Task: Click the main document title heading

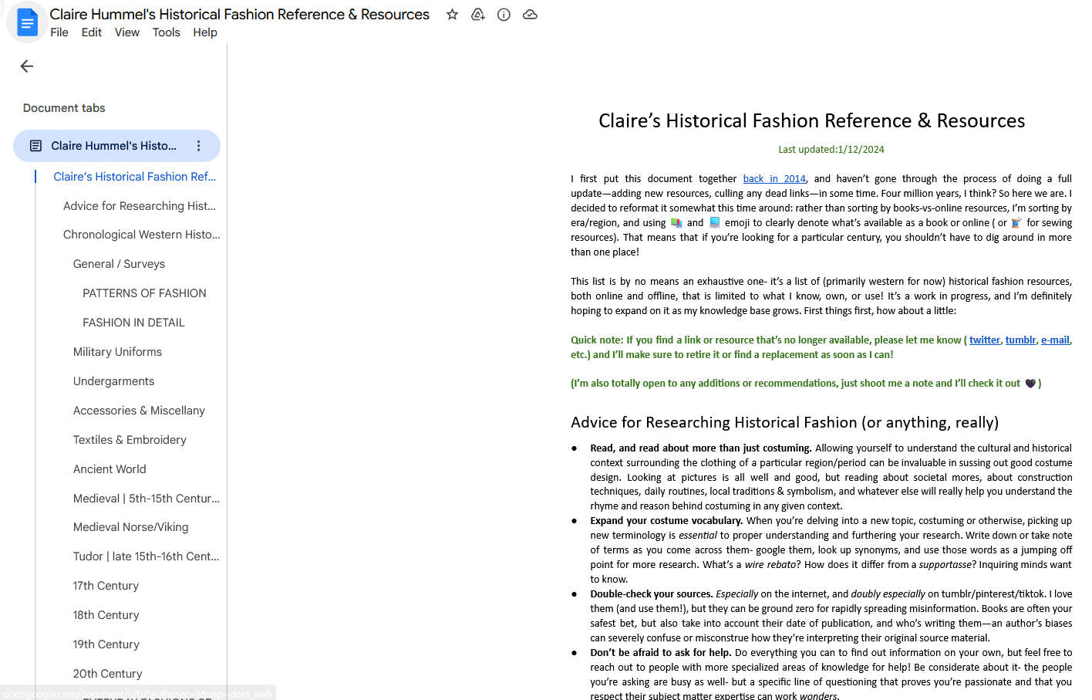Action: coord(811,120)
